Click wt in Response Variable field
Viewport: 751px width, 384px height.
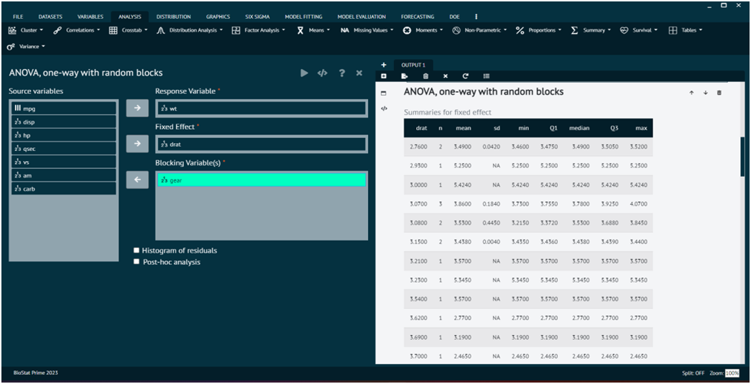pos(262,109)
